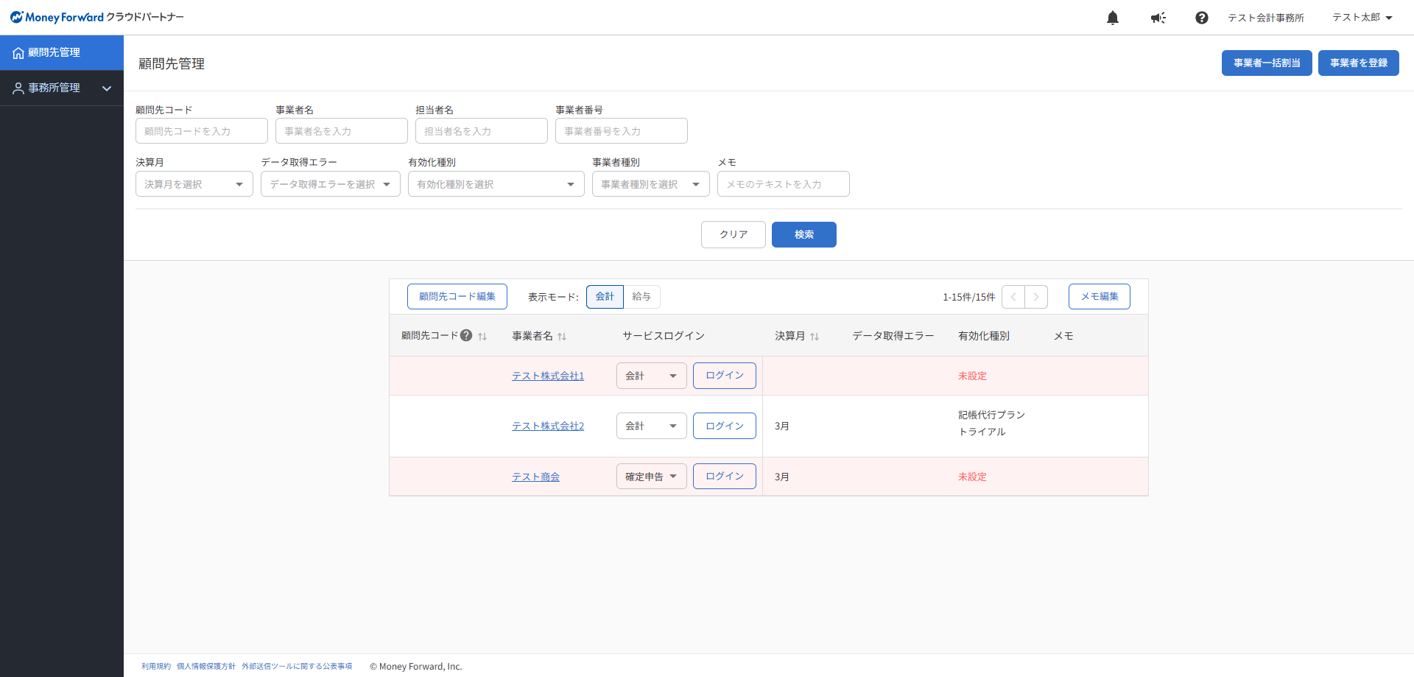Click the Money Forward logo
Viewport: 1414px width, 677px height.
97,17
